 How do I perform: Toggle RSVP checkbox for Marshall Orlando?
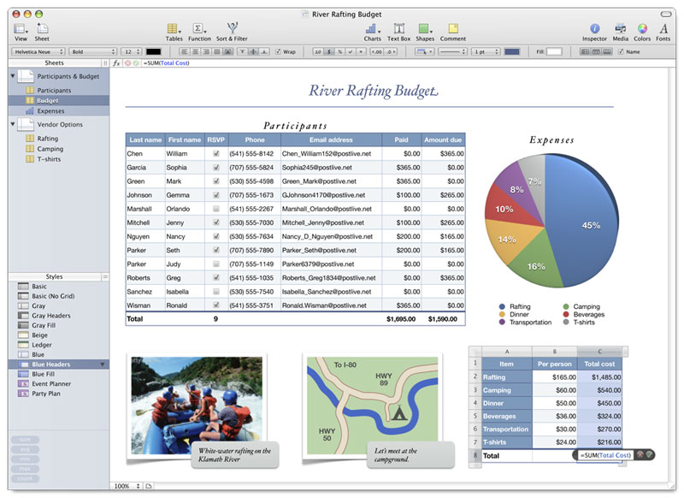[x=216, y=209]
